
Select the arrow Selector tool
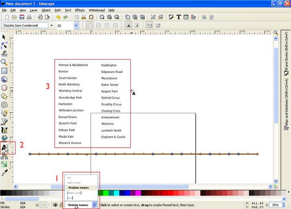click(x=4, y=37)
